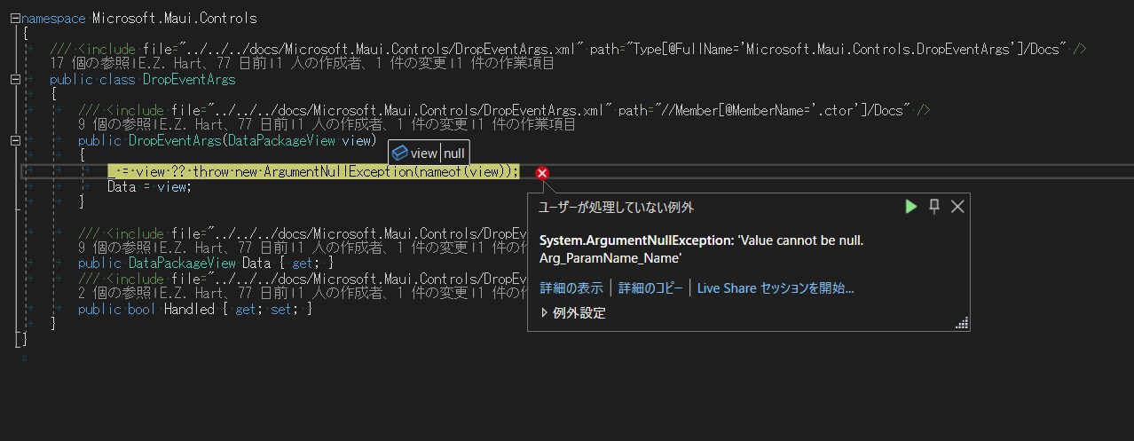Screen dimensions: 1134x441
Task: Close the exception popup
Action: click(957, 207)
